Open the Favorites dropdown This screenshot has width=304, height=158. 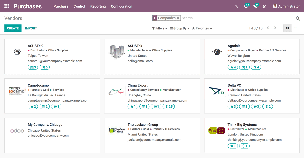202,28
